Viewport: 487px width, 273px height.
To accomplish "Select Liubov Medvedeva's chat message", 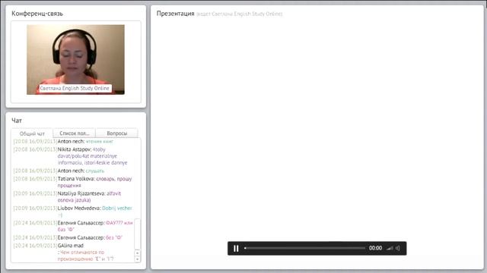I will coord(72,212).
